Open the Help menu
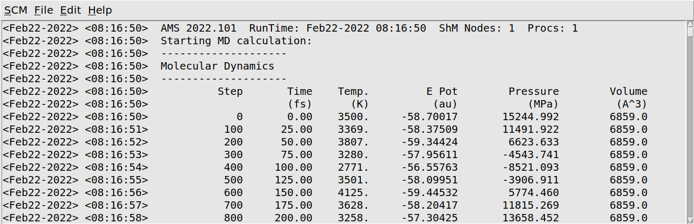The height and width of the screenshot is (224, 694). pos(100,10)
